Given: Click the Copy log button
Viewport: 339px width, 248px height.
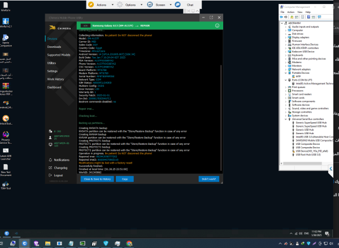Looking at the screenshot, I should click(x=125, y=179).
